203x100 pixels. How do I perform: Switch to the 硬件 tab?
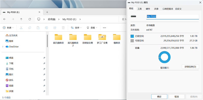pyautogui.click(x=148, y=9)
